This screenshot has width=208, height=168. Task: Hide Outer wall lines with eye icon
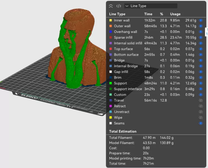[x=201, y=26]
